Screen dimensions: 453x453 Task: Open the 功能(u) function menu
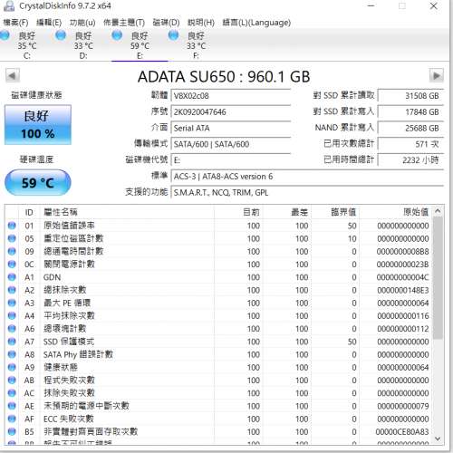pos(82,23)
